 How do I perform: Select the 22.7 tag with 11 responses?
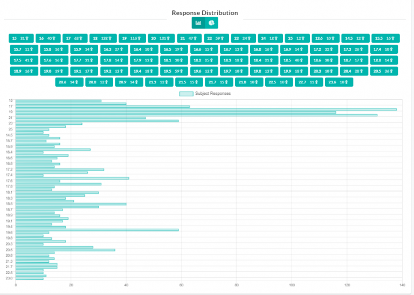(x=309, y=82)
